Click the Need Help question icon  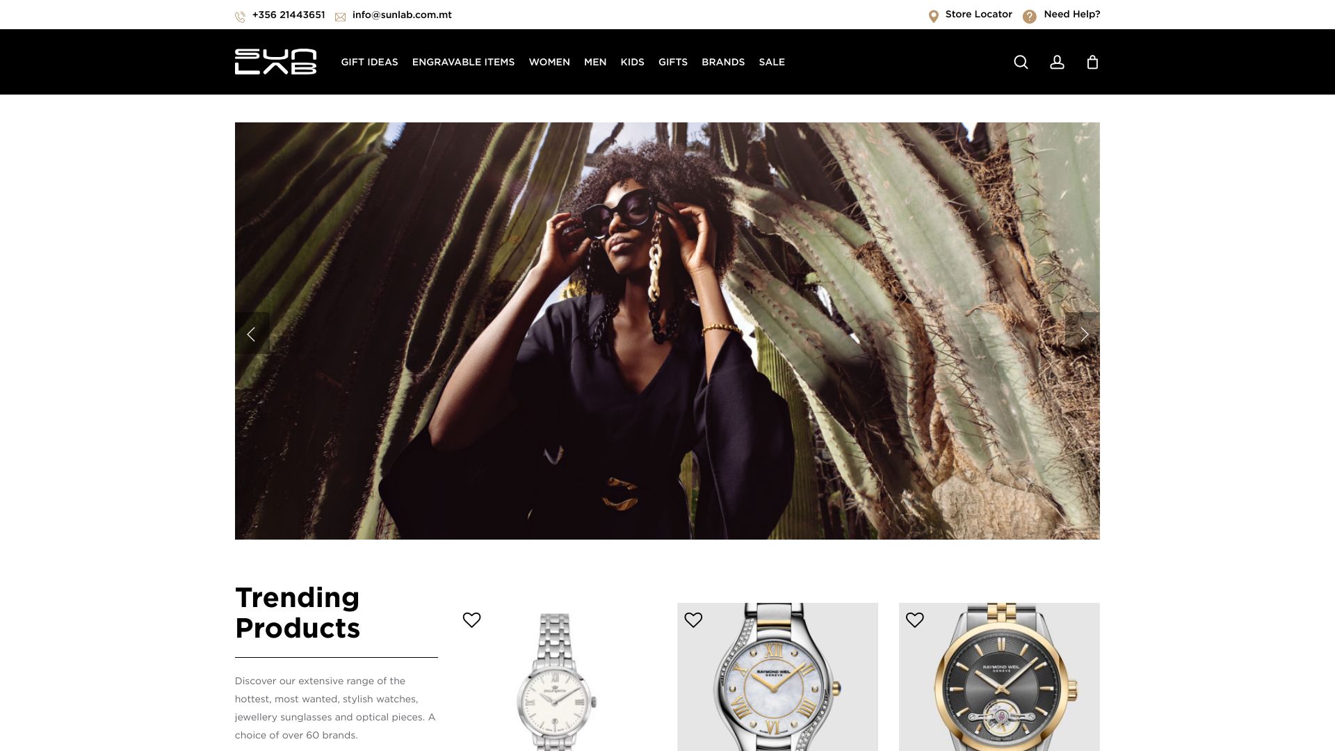coord(1030,17)
